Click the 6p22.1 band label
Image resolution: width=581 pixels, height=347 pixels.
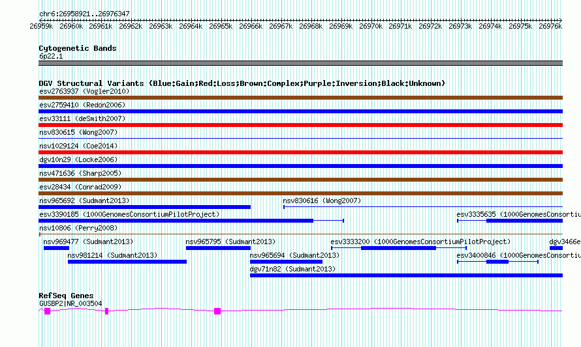(51, 56)
